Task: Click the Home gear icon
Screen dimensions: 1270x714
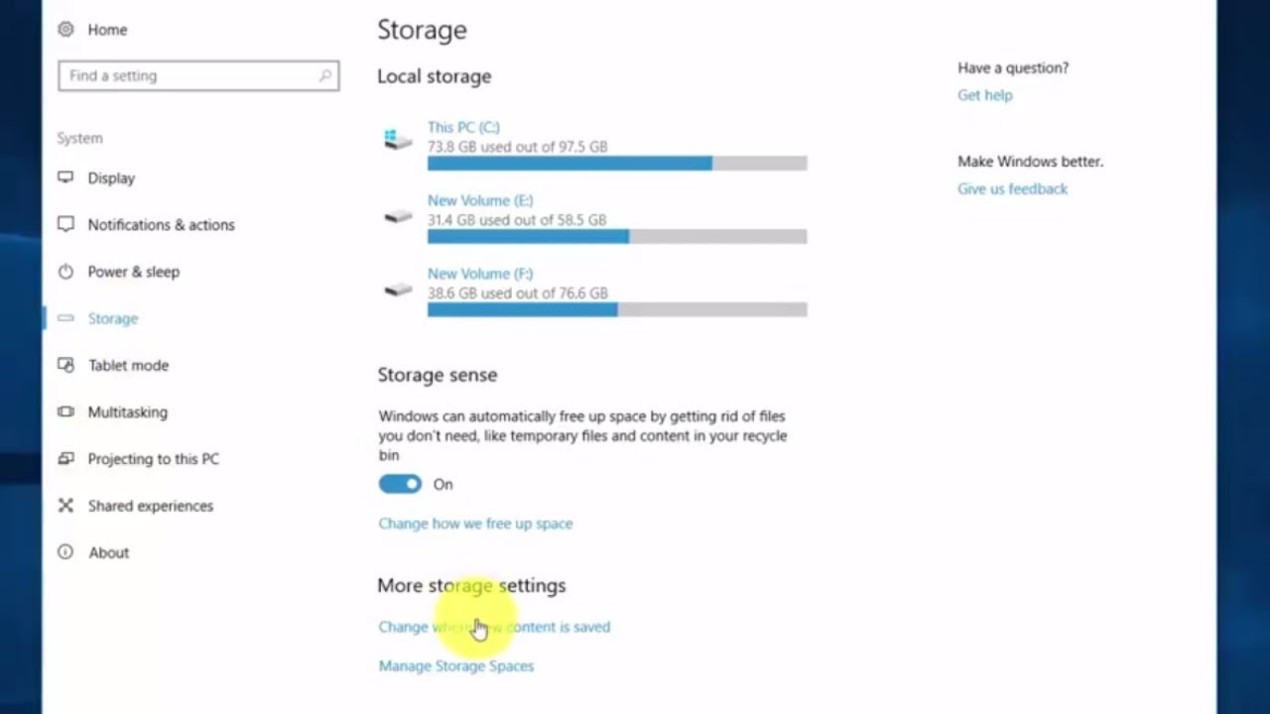Action: point(65,30)
